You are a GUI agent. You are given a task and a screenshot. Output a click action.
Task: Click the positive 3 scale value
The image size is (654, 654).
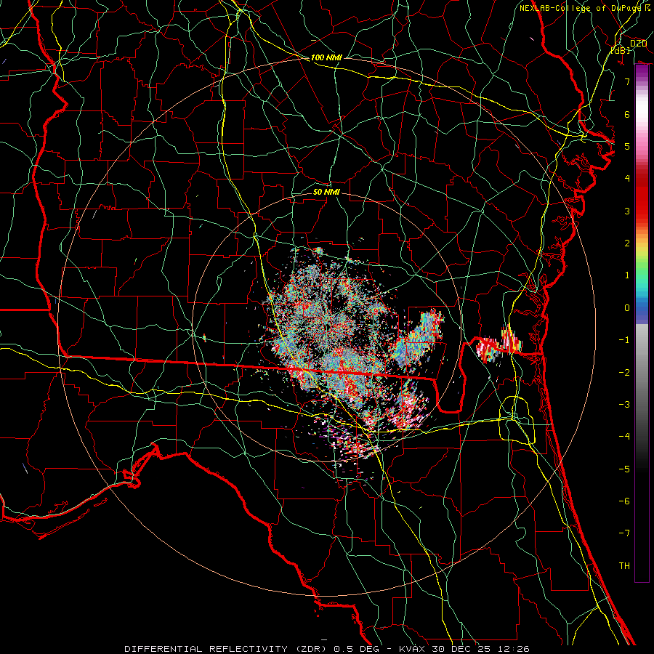[x=627, y=211]
